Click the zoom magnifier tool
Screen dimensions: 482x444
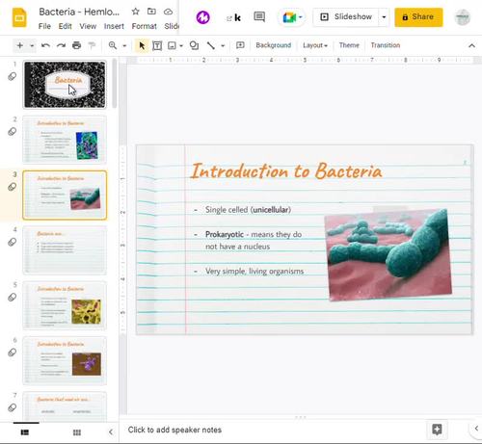point(113,45)
